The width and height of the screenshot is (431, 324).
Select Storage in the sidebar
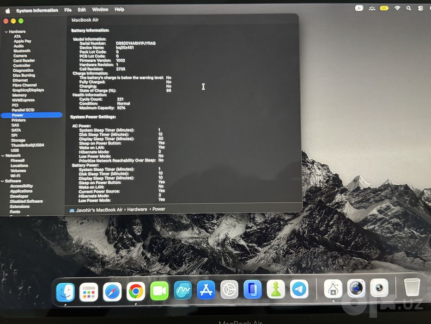pos(18,141)
